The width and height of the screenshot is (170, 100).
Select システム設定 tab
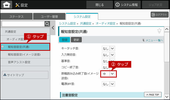click(82, 17)
